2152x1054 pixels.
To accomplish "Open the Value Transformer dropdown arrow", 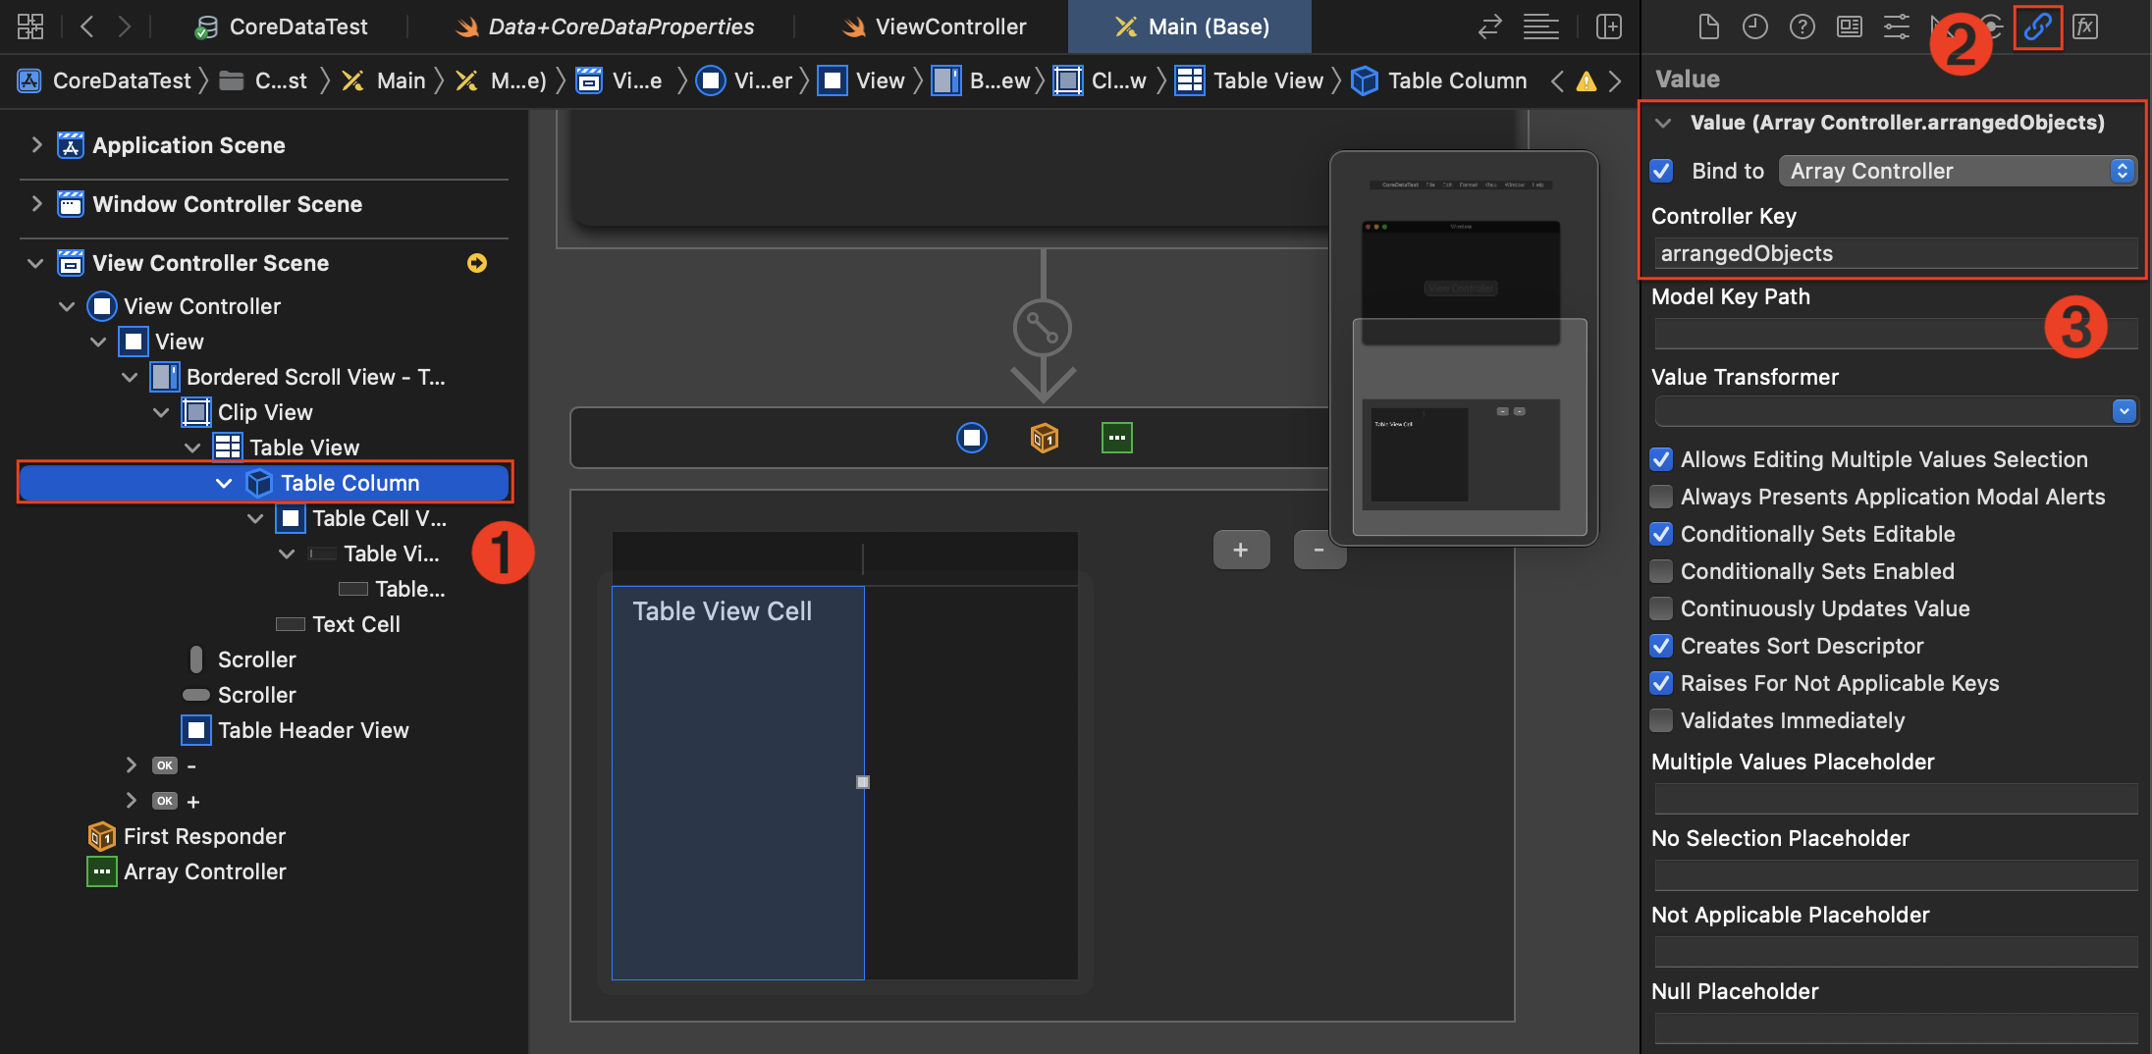I will (x=2124, y=411).
